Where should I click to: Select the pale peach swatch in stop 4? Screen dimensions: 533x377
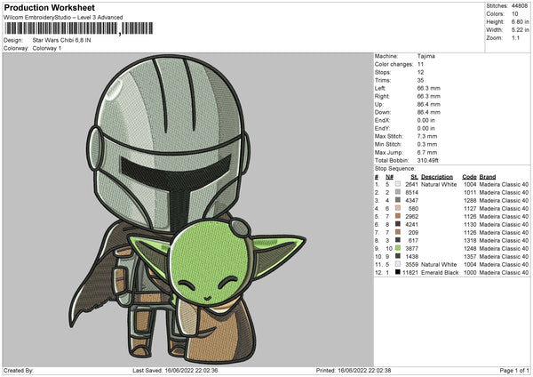coord(398,208)
